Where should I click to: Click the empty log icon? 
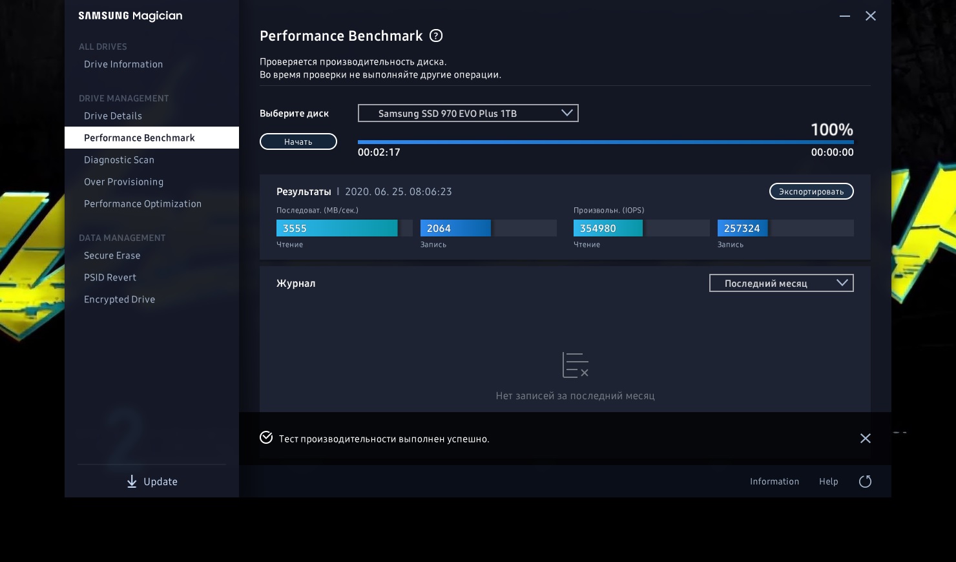click(x=576, y=365)
